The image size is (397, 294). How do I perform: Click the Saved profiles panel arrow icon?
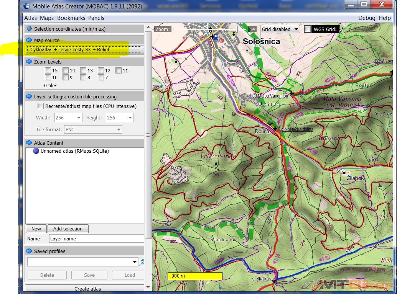(x=29, y=251)
